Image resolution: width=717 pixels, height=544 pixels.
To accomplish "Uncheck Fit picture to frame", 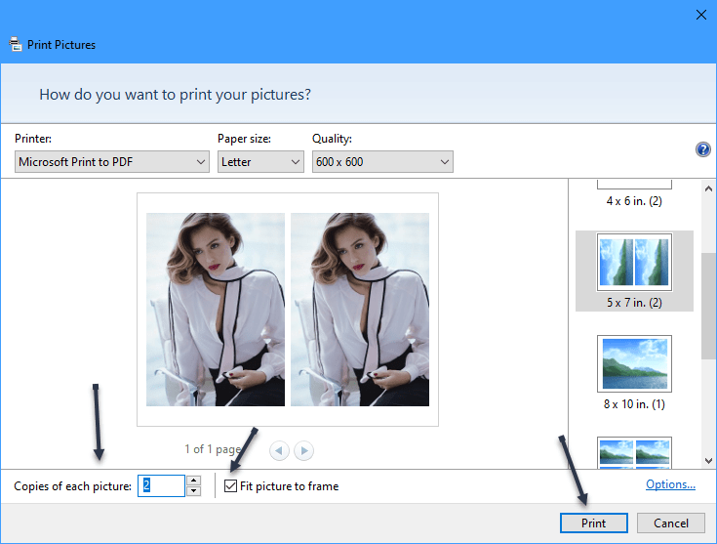I will pyautogui.click(x=231, y=486).
